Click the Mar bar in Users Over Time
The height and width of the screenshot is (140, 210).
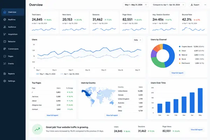(184, 105)
